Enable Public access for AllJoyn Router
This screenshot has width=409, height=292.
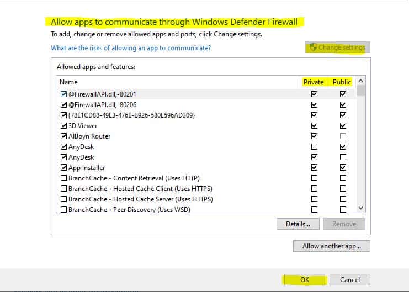coord(343,136)
